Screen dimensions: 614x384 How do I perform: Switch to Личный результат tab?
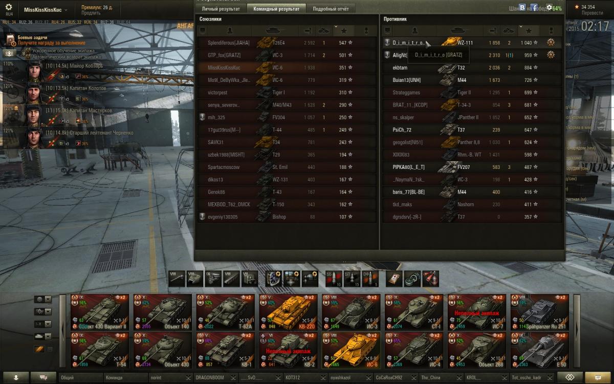[x=221, y=9]
